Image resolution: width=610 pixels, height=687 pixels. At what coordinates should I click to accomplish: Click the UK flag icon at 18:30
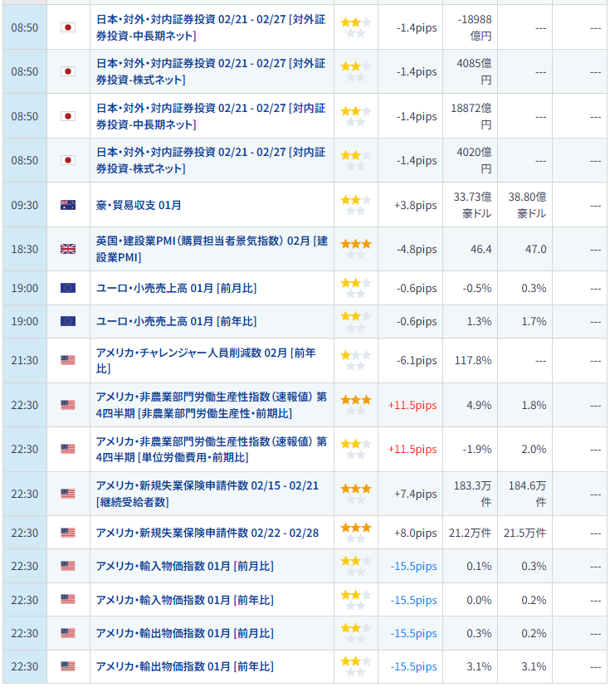68,249
